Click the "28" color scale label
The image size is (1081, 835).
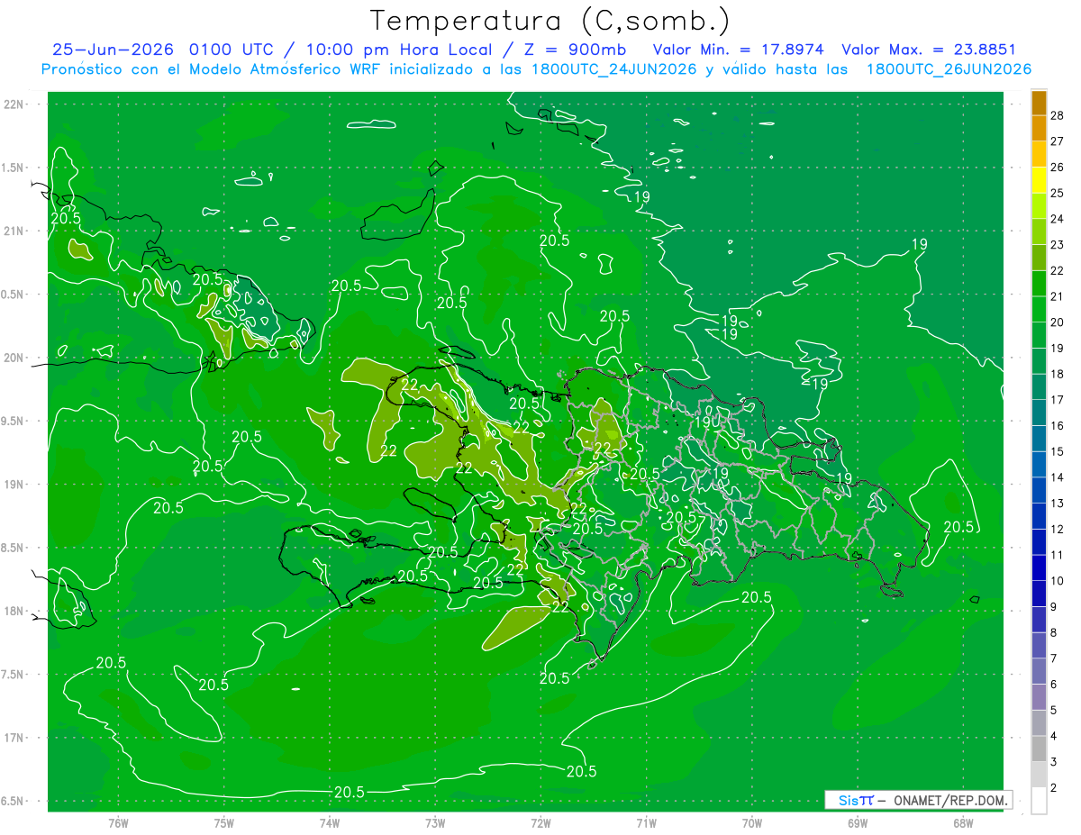[1058, 116]
